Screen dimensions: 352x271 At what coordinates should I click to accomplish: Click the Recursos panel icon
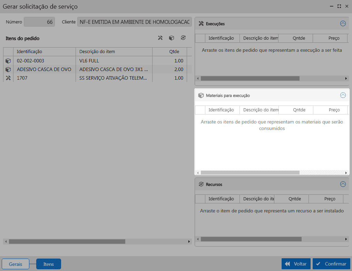201,184
